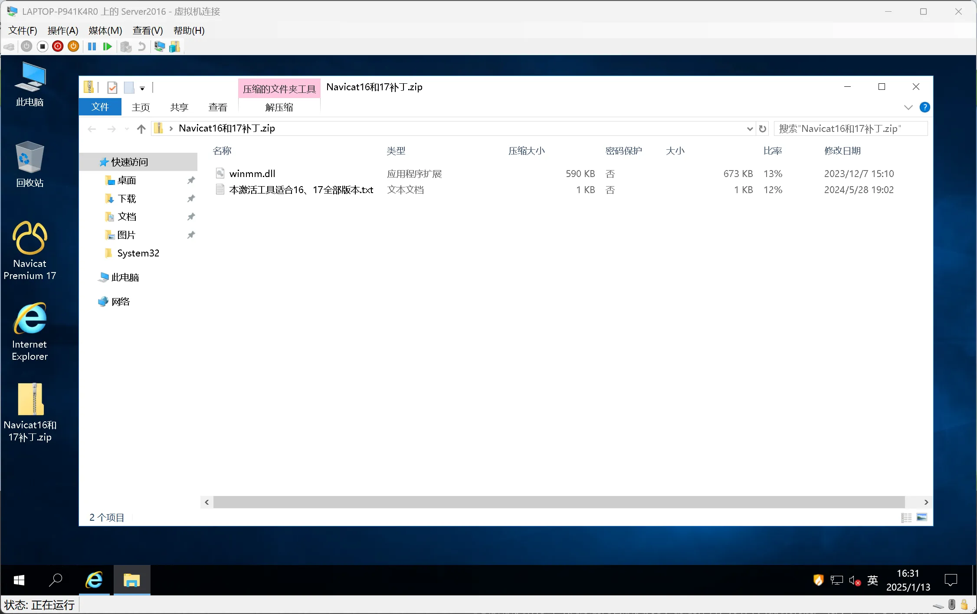Viewport: 977px width, 614px height.
Task: Switch to the 主页 ribbon tab
Action: tap(141, 107)
